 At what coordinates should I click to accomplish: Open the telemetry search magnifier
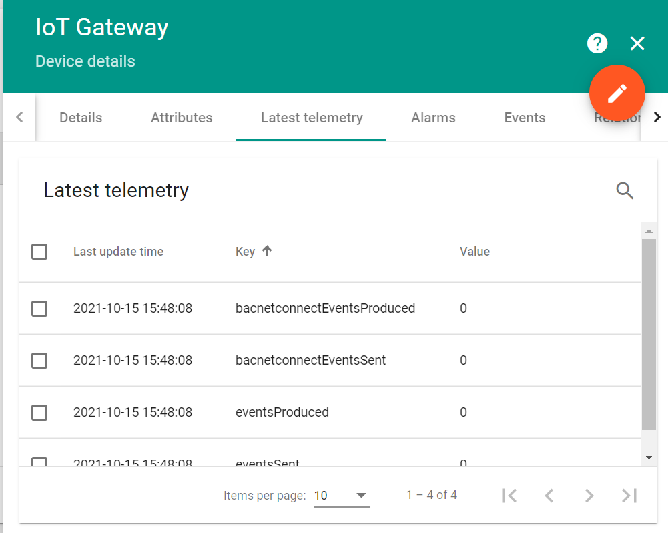click(625, 191)
